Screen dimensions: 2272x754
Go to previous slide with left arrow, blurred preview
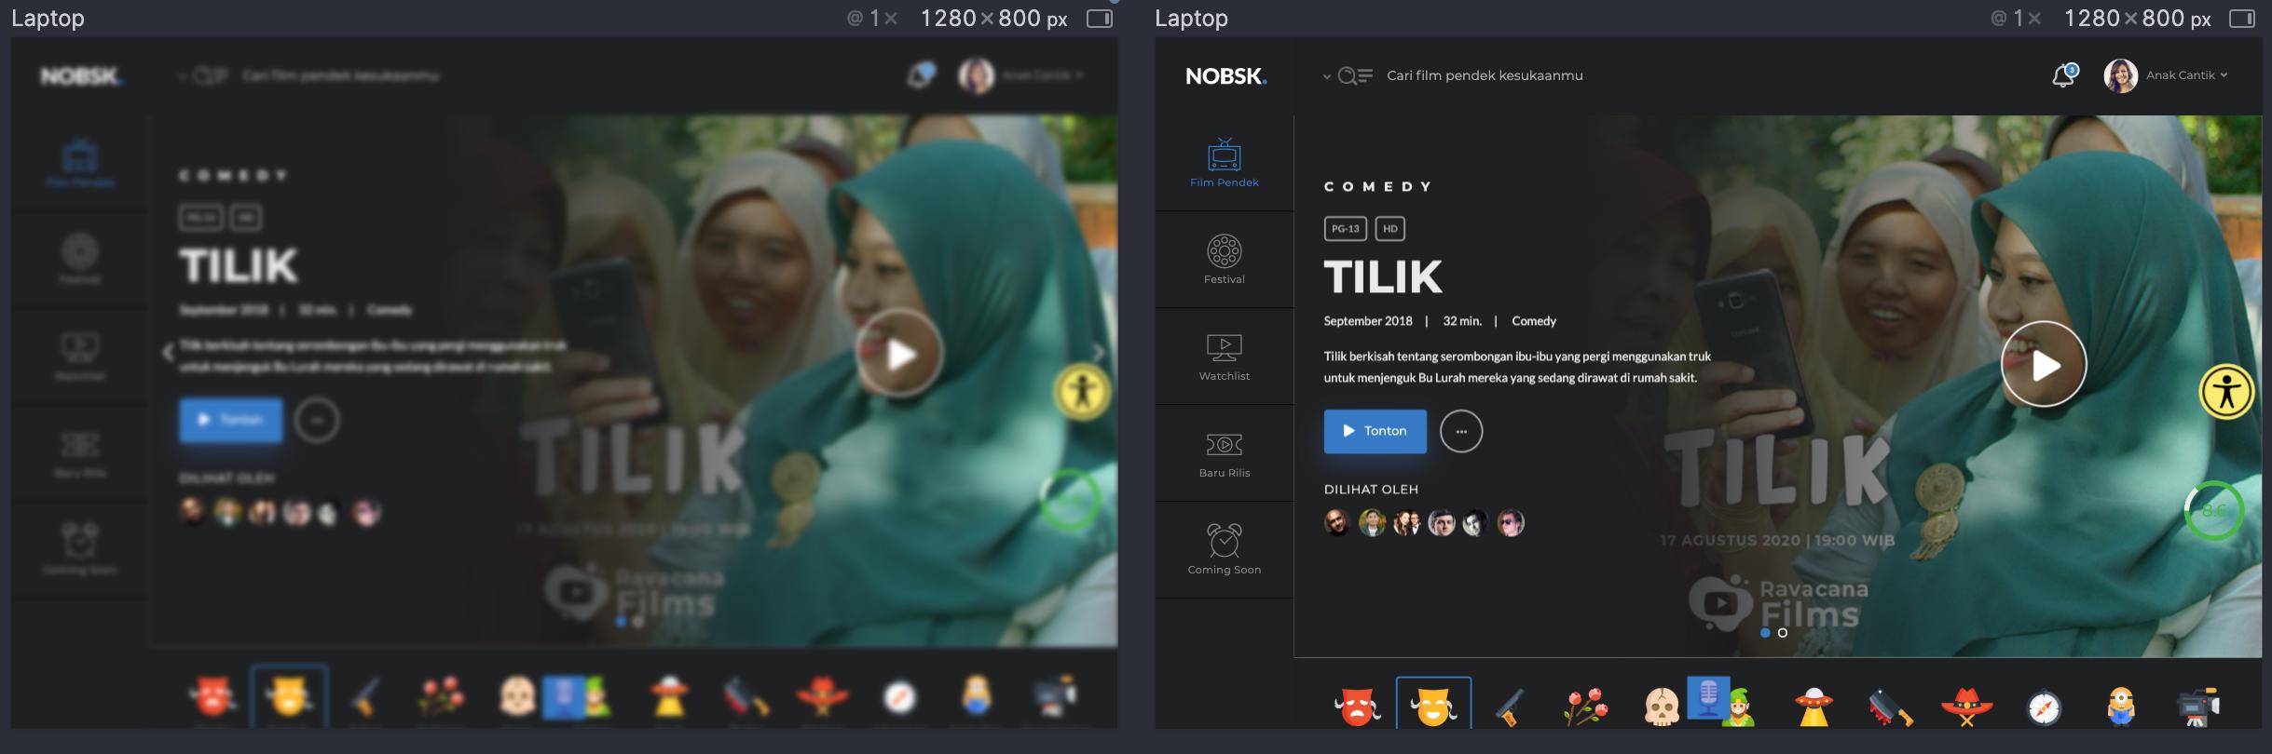point(167,352)
